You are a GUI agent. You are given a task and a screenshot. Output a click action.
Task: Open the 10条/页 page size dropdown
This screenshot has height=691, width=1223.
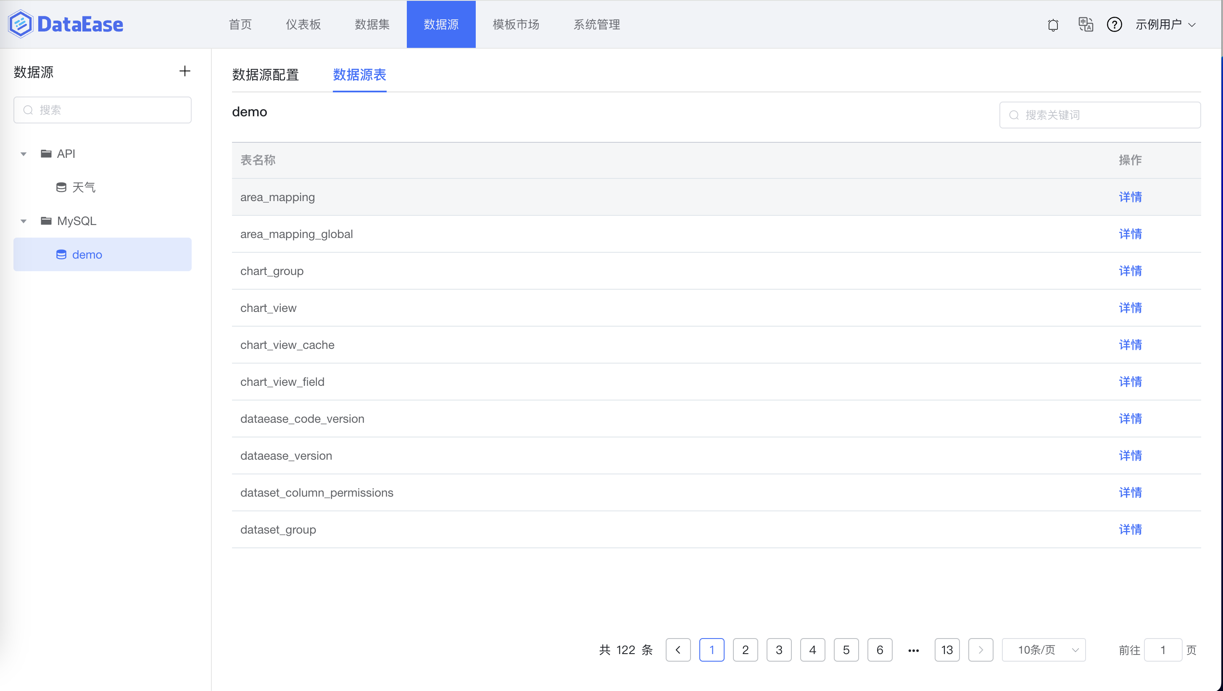pyautogui.click(x=1044, y=650)
